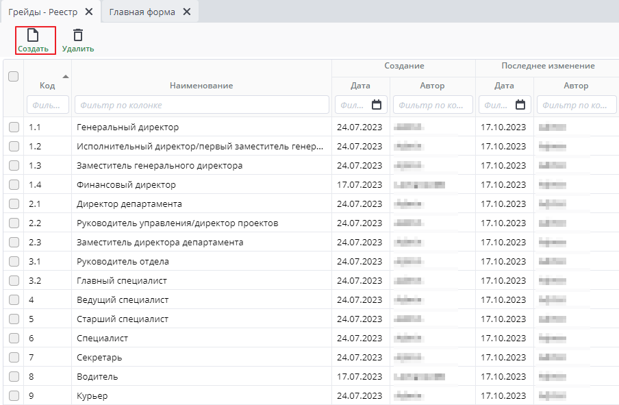This screenshot has width=619, height=405.
Task: Open calendar picker in Создание Дата filter
Action: 377,105
